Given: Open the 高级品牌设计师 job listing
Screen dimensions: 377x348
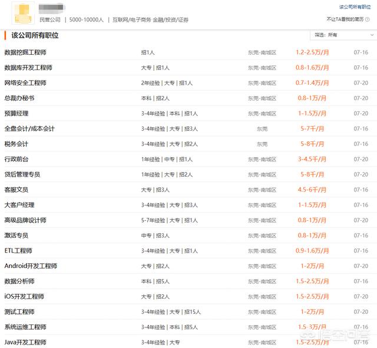Looking at the screenshot, I should point(25,220).
